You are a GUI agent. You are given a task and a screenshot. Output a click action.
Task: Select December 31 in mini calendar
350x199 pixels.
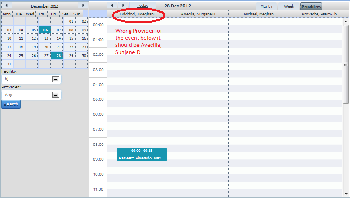[x=7, y=64]
